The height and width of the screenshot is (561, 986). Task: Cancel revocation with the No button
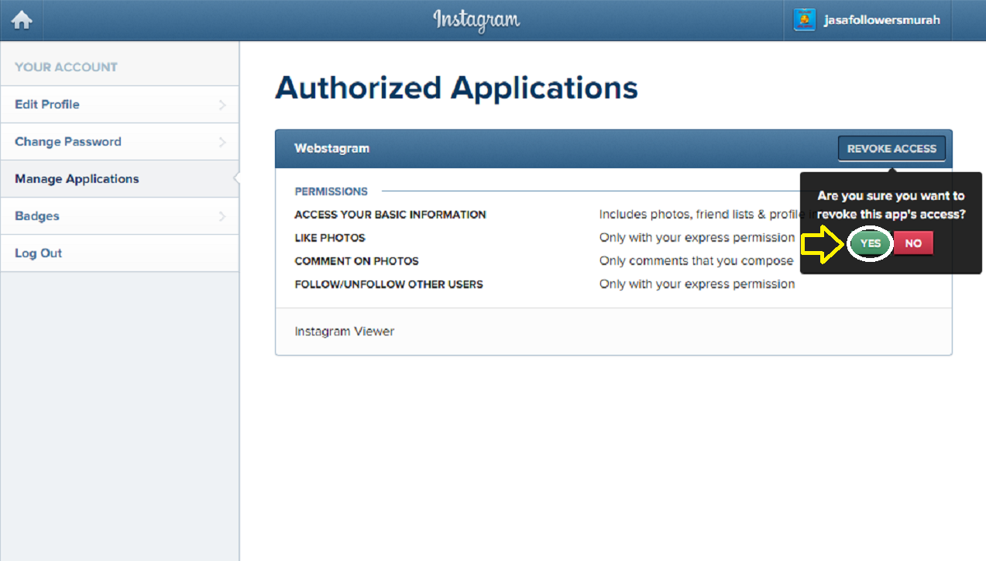pyautogui.click(x=913, y=243)
